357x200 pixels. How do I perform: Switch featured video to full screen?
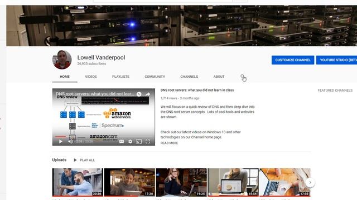click(x=147, y=142)
